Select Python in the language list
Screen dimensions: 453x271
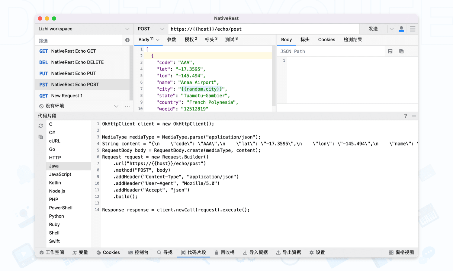point(56,216)
